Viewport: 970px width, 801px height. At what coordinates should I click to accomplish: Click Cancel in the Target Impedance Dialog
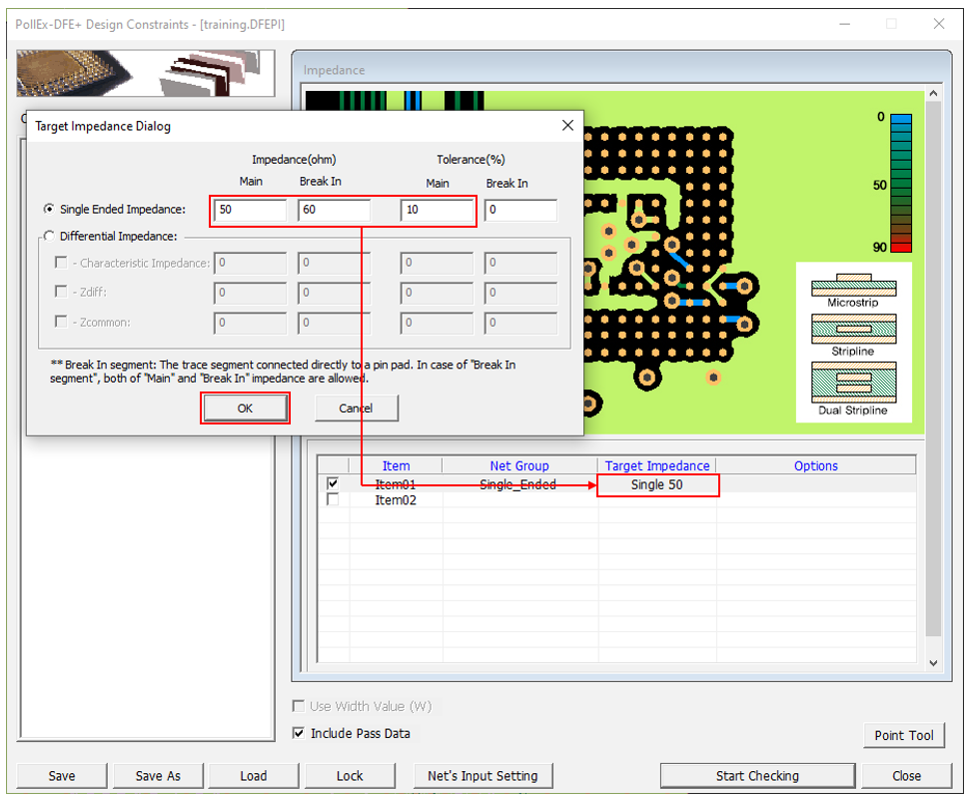pyautogui.click(x=357, y=407)
